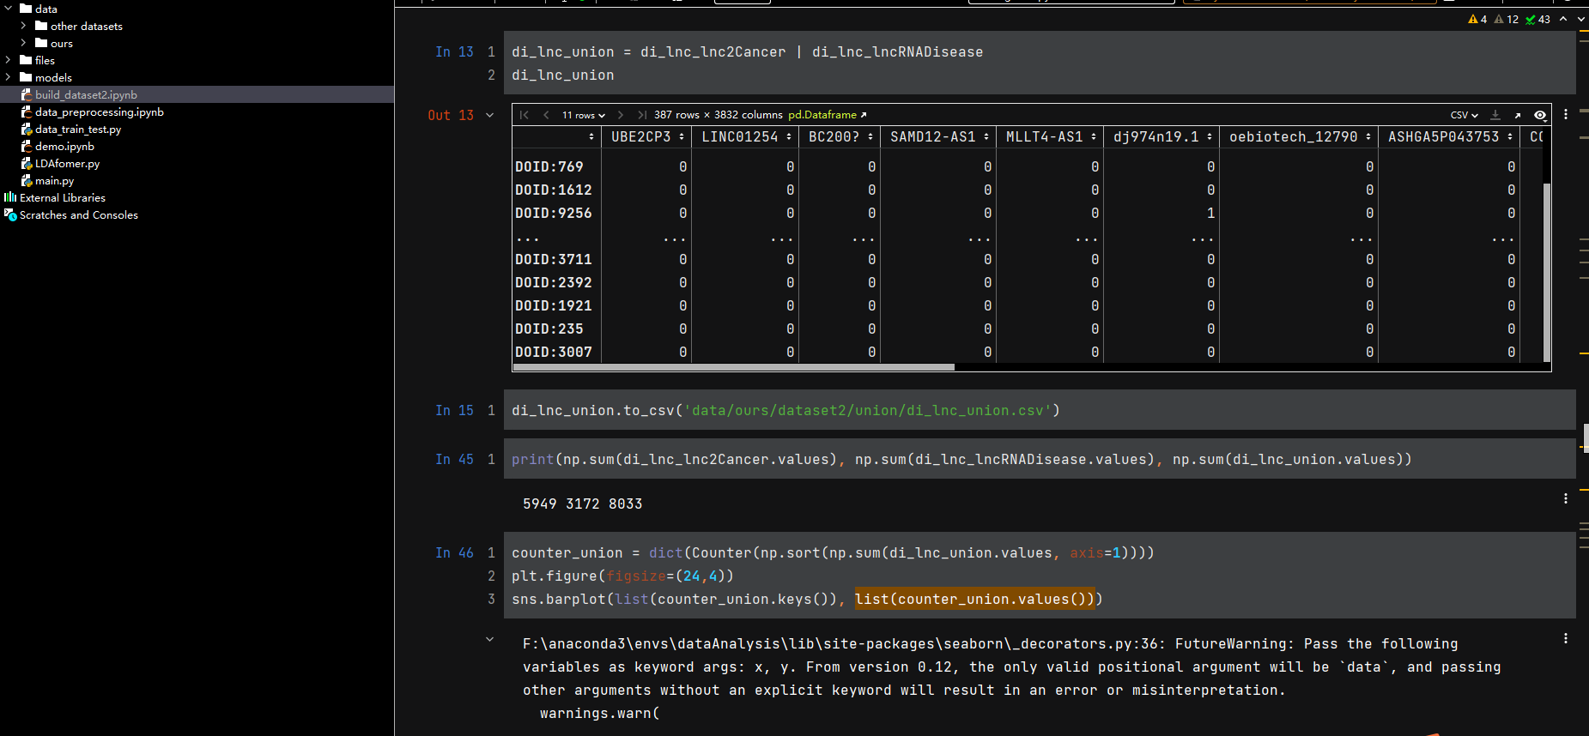
Task: Open pd.Dataframe in a new tab link
Action: (828, 115)
